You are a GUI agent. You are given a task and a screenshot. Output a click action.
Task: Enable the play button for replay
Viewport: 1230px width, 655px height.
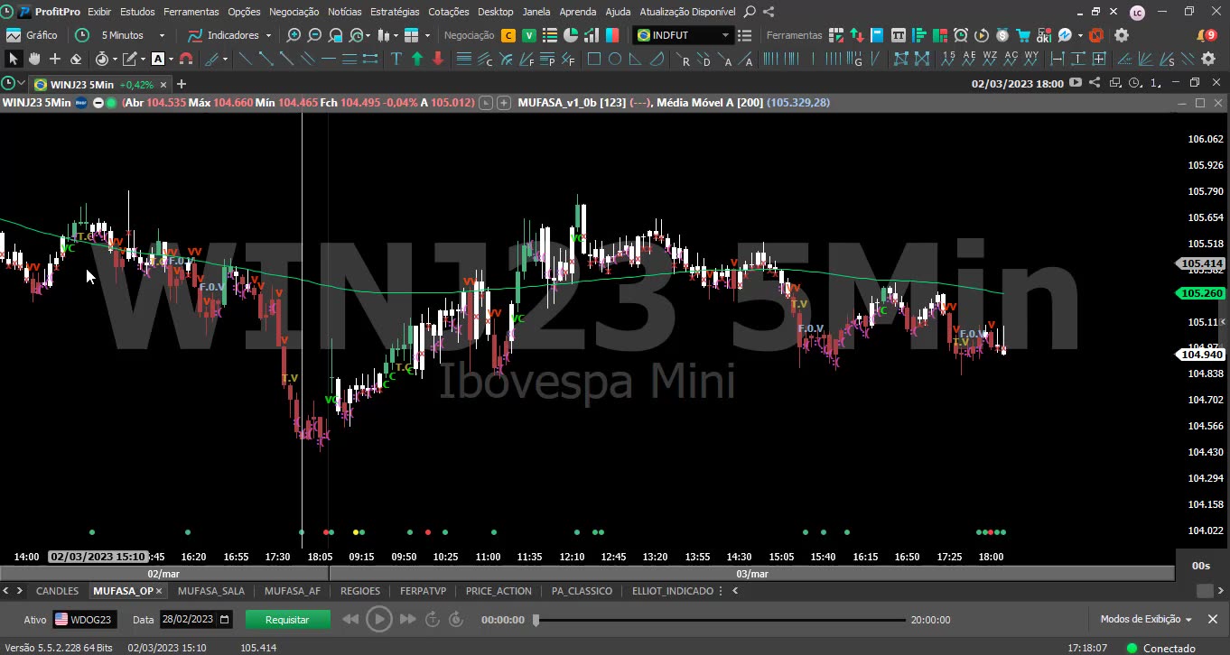[x=379, y=619]
